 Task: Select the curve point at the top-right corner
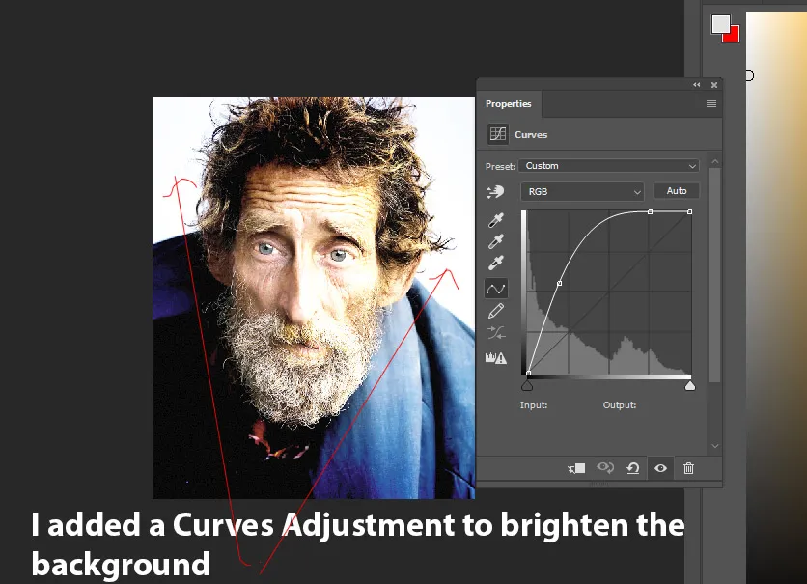click(x=689, y=212)
